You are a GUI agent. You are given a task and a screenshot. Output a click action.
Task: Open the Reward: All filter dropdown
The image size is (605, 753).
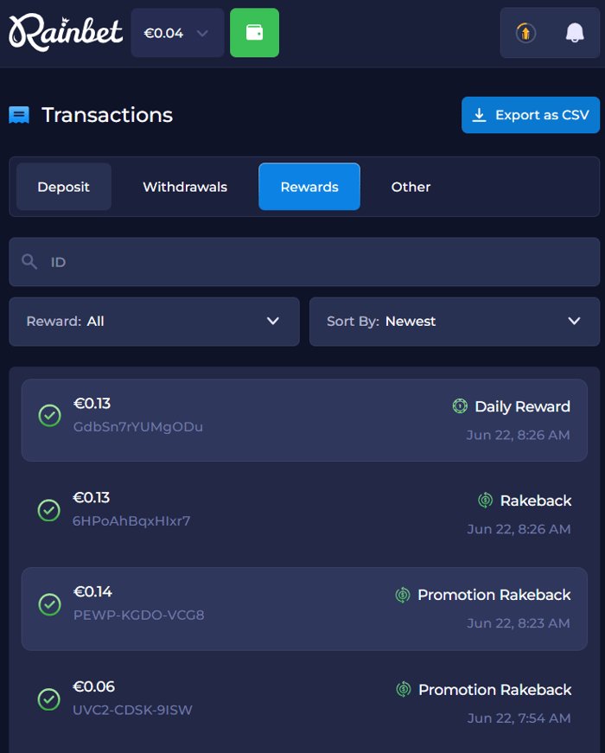tap(154, 322)
